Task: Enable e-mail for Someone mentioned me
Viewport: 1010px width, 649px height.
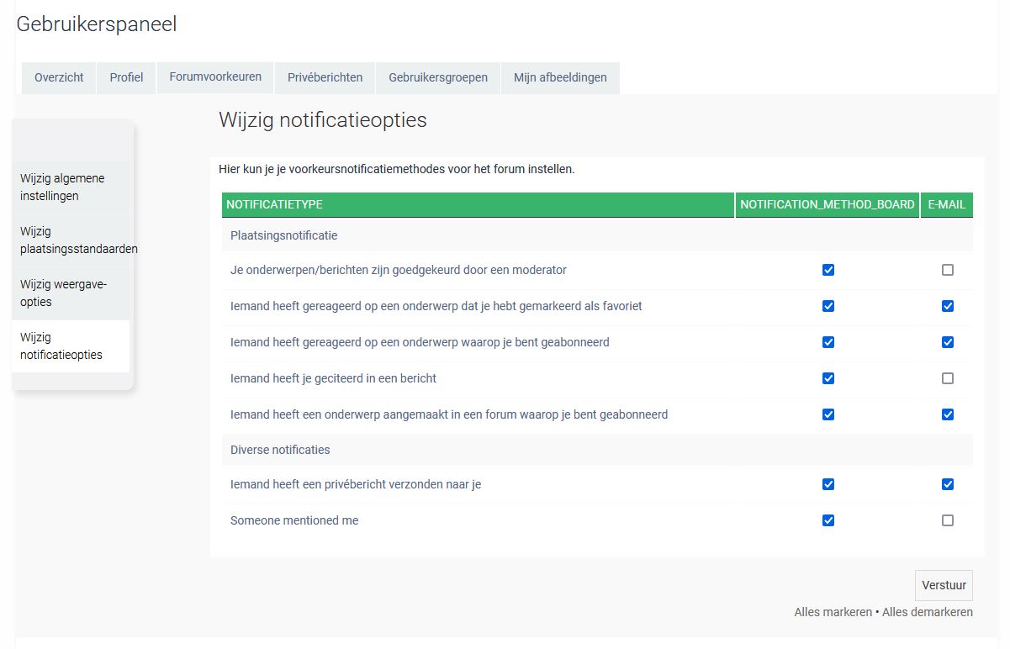Action: pyautogui.click(x=948, y=520)
